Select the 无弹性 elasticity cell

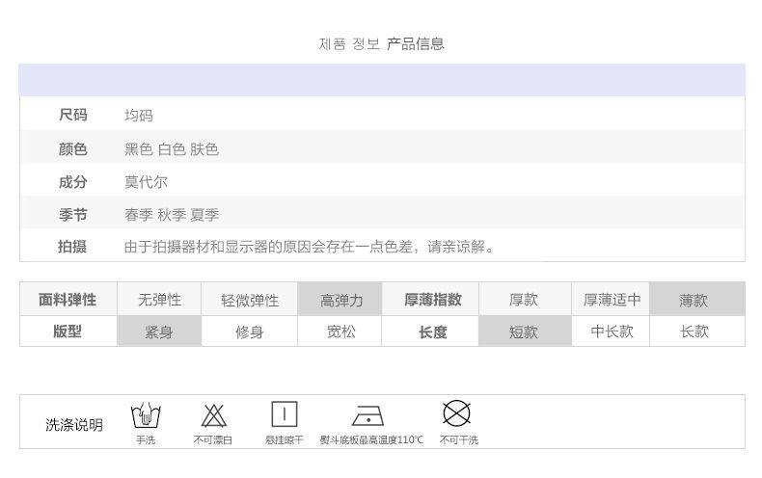point(159,300)
